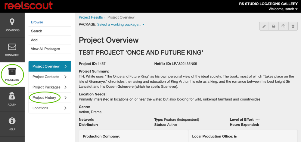
Task: Delete project using trash icon
Action: [x=293, y=26]
